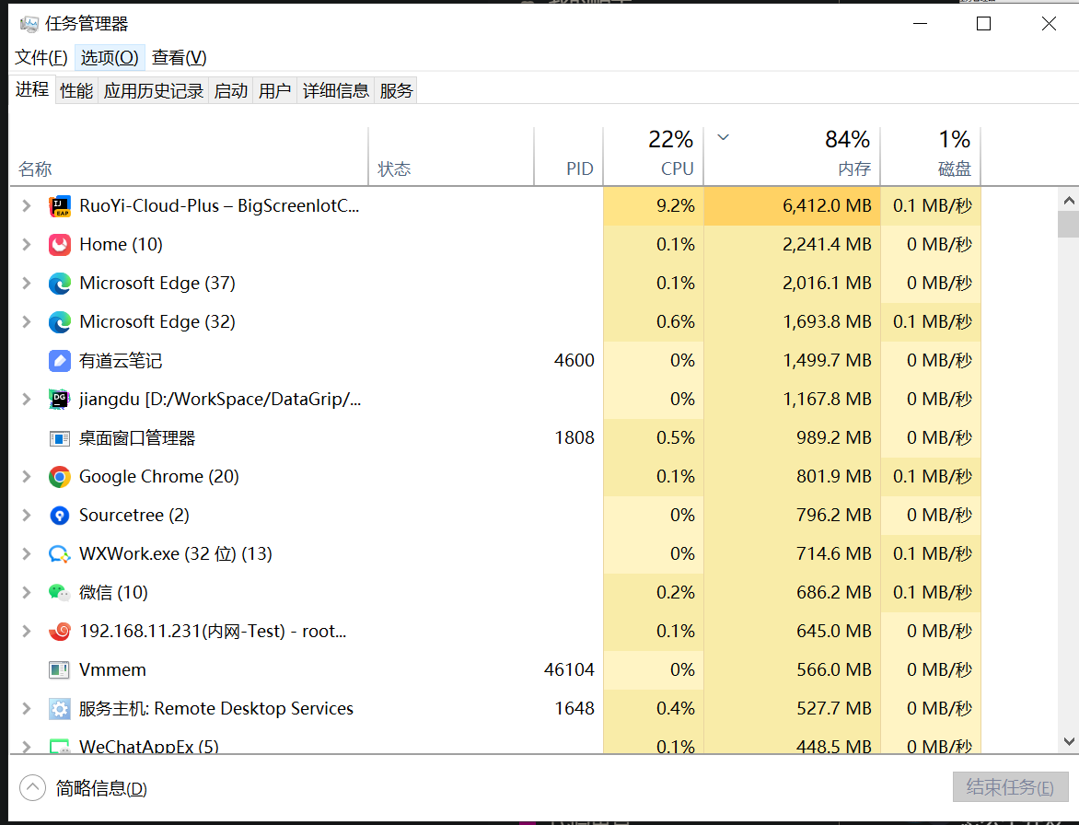Open the 选项(O) menu
The width and height of the screenshot is (1079, 825).
pos(110,58)
